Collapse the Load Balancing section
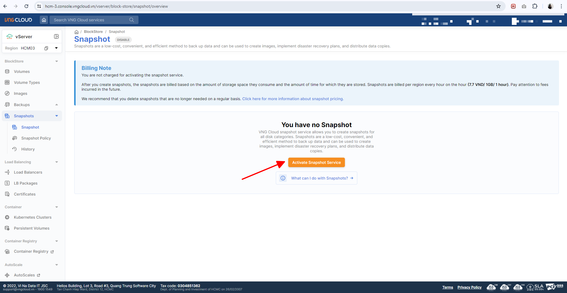The width and height of the screenshot is (567, 293). click(57, 162)
